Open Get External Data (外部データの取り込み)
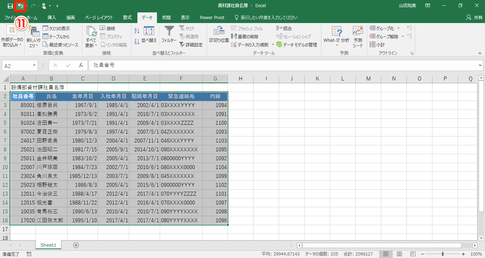 click(x=12, y=37)
